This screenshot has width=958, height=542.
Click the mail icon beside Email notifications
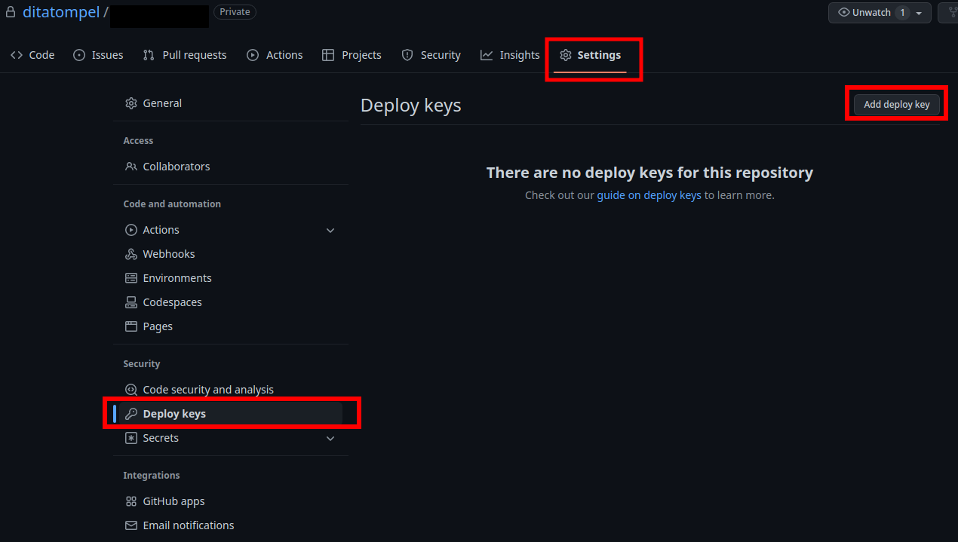click(131, 525)
